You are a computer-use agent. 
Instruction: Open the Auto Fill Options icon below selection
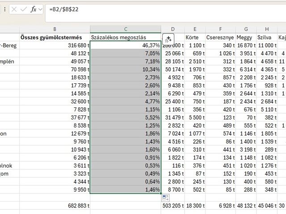pos(165,198)
